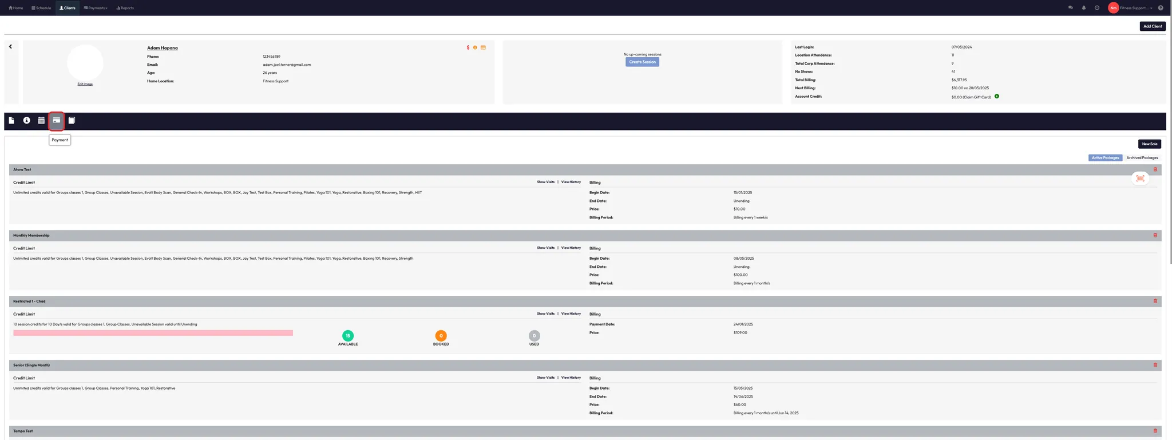Click the back arrow beside client profile
This screenshot has height=440, width=1172.
10,47
